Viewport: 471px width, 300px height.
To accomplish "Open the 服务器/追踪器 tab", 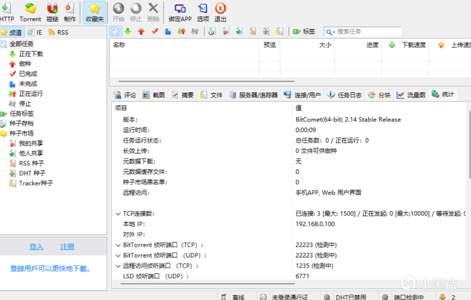I will [253, 95].
